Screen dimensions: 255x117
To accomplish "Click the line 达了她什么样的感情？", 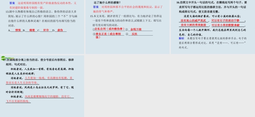I will [107, 3].
